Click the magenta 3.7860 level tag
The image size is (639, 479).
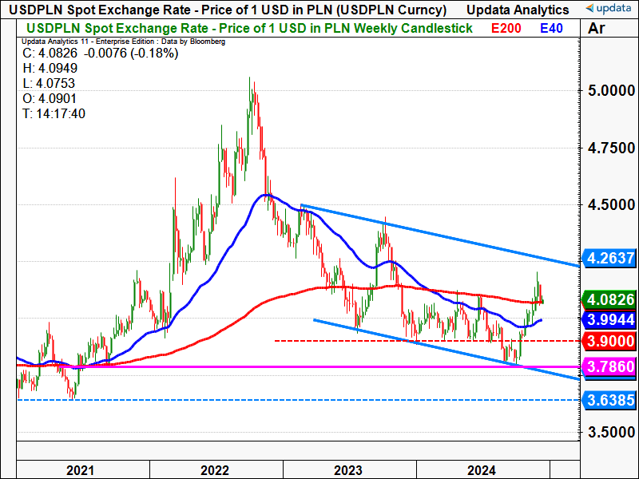click(x=609, y=366)
